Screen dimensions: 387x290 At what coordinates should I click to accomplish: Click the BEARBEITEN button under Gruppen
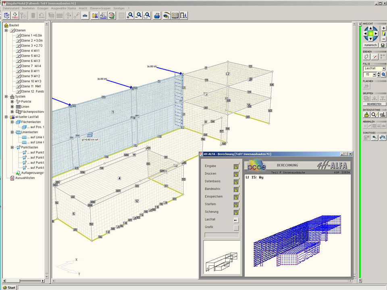pos(374,104)
